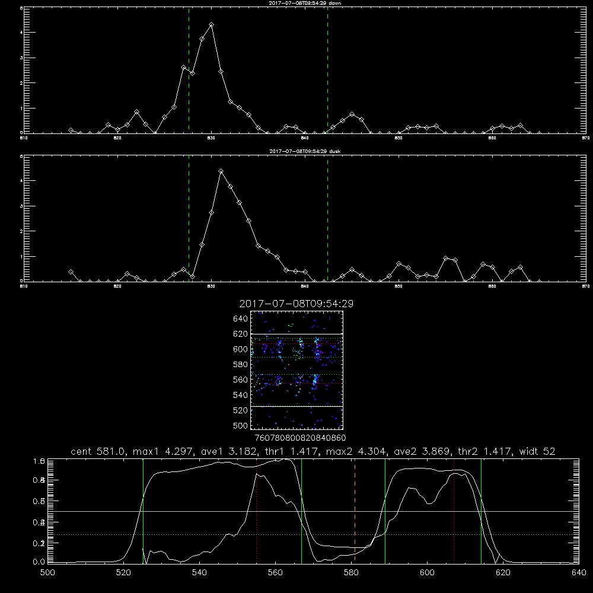This screenshot has width=593, height=593.
Task: Click the highest diamond peak in dawn plot
Action: click(x=212, y=24)
